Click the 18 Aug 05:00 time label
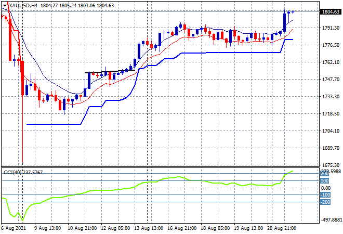The height and width of the screenshot is (234, 343). pos(215,228)
